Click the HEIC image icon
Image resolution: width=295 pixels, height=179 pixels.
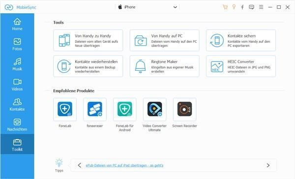pyautogui.click(x=217, y=66)
